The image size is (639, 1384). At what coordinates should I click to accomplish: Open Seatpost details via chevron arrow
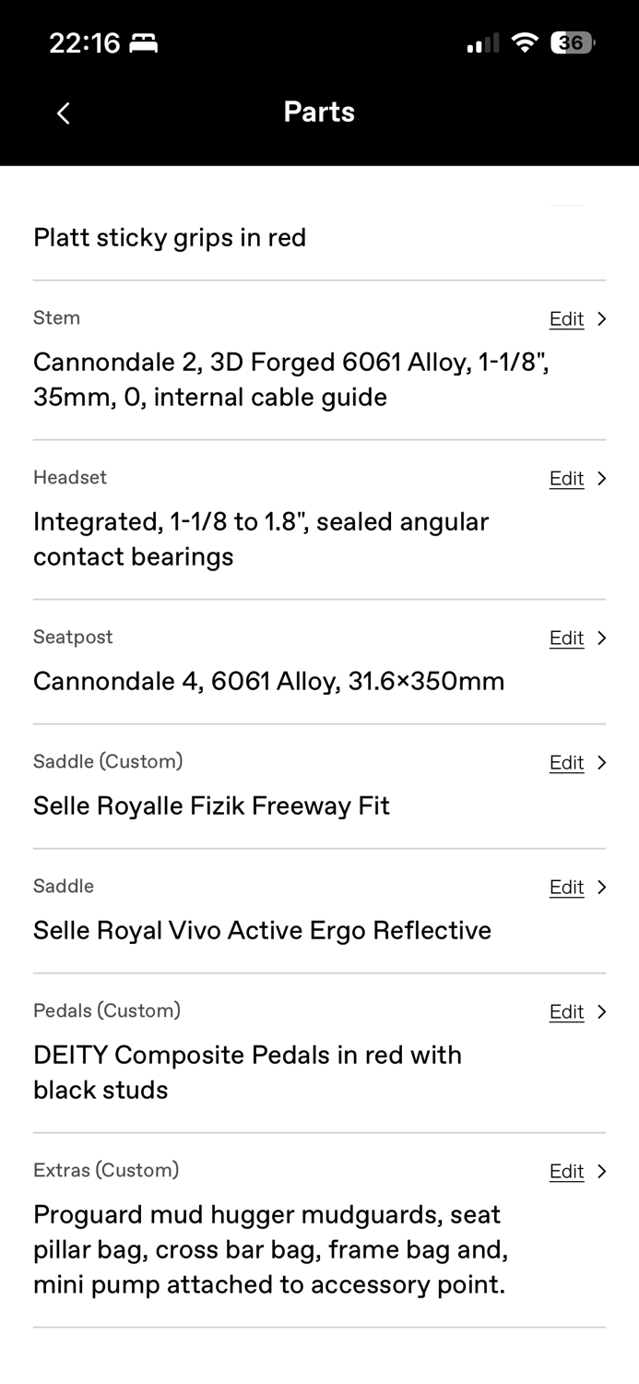click(x=602, y=638)
